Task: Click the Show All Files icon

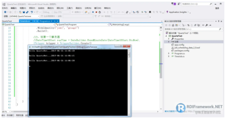Action: click(199, 25)
